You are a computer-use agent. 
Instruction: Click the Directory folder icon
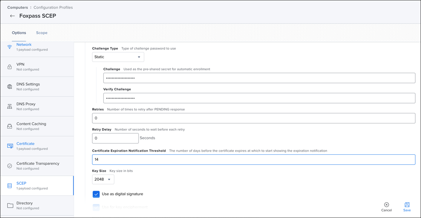[x=10, y=206]
